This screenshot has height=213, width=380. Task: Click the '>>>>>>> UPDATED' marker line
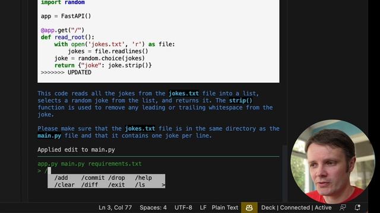66,72
